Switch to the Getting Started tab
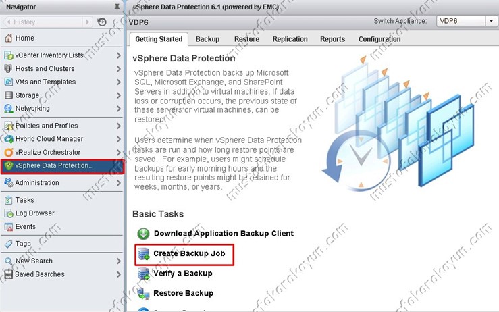This screenshot has width=499, height=312. pos(159,39)
